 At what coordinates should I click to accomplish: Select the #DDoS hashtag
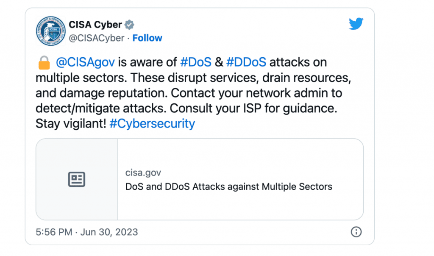(x=246, y=63)
